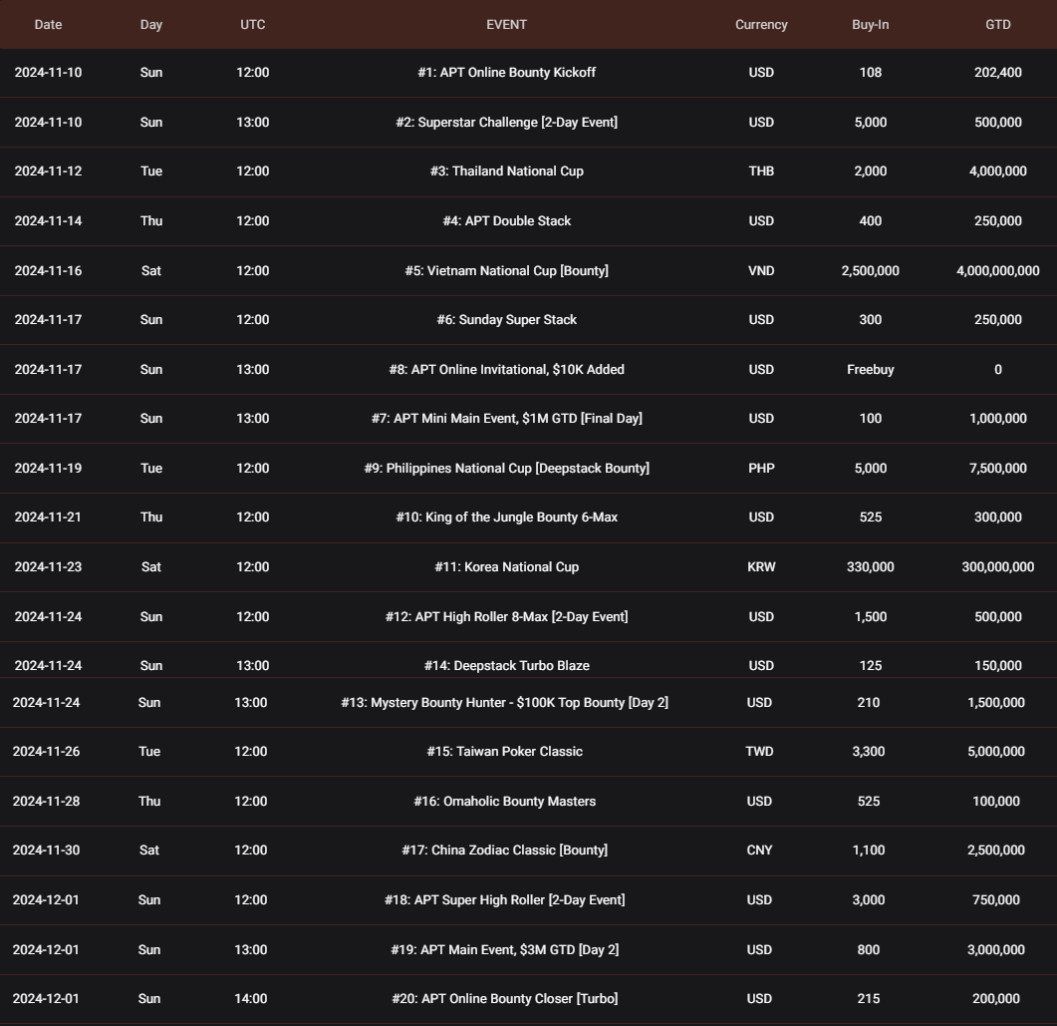The image size is (1057, 1026).
Task: Click the 14:00 UTC time cell
Action: point(251,998)
